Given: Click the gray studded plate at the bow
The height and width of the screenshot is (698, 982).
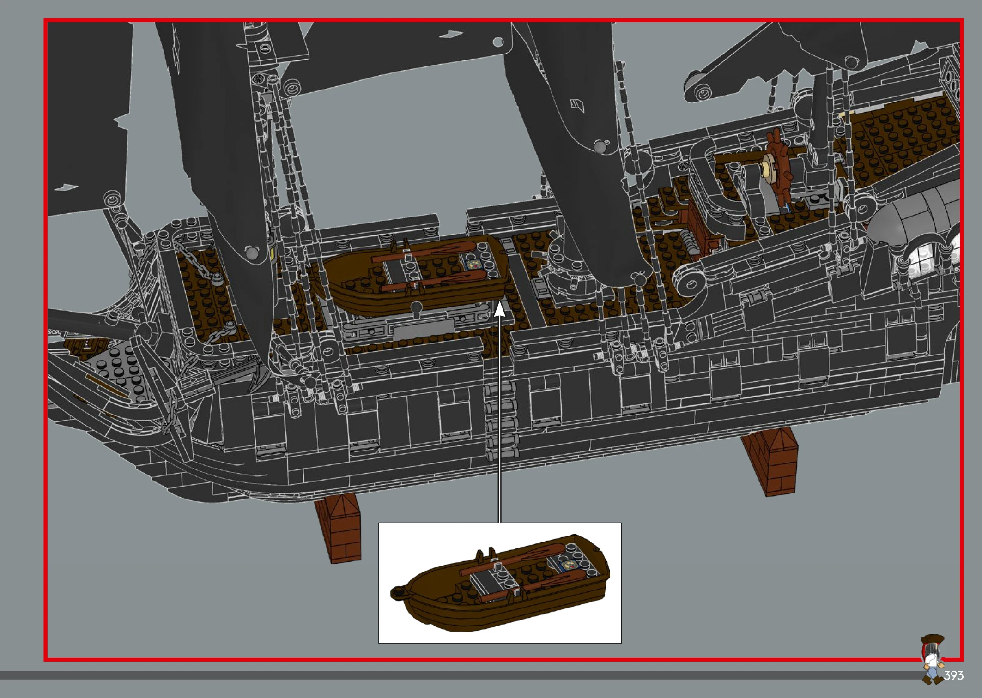Looking at the screenshot, I should 118,369.
